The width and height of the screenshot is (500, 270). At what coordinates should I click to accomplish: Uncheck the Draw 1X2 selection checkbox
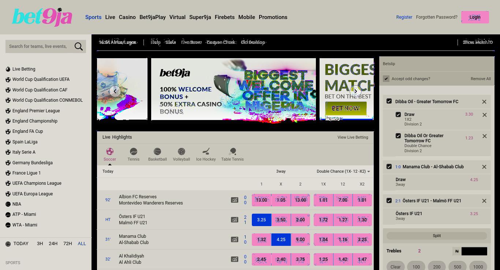coord(398,115)
